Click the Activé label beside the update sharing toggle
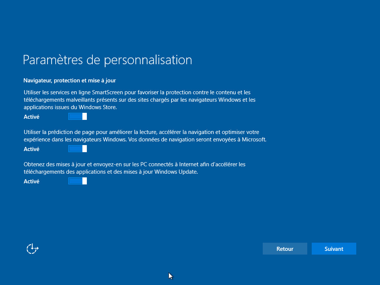Screen dimensions: 380x285 coord(32,181)
